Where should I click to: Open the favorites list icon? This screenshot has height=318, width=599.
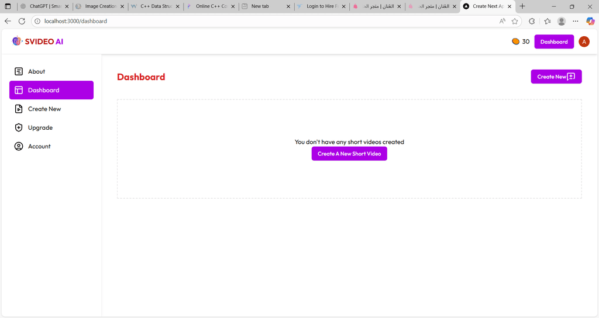(x=547, y=21)
